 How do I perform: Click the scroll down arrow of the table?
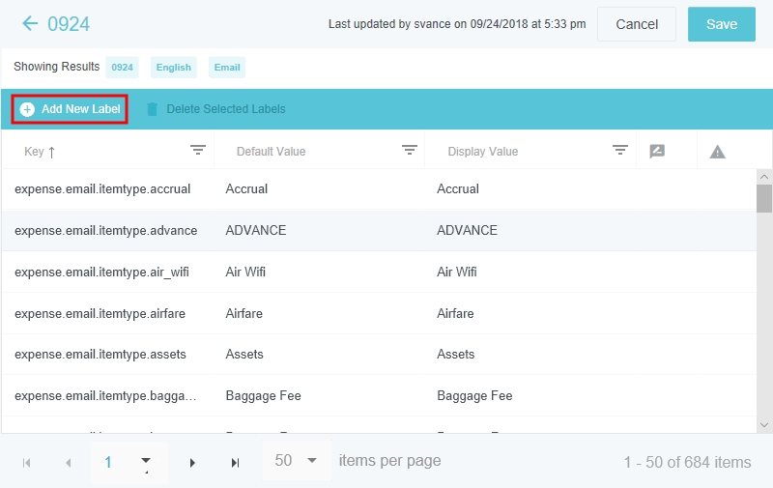764,424
